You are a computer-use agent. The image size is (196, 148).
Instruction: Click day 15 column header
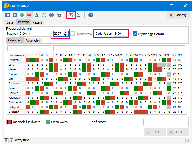94,55
